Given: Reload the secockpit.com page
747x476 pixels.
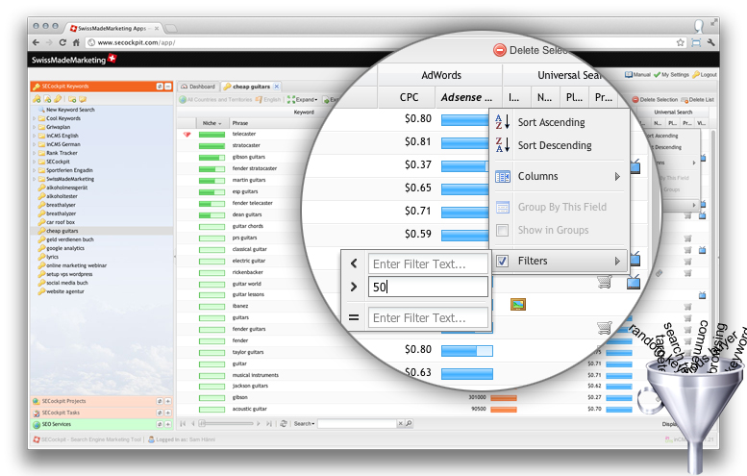Looking at the screenshot, I should click(x=62, y=42).
